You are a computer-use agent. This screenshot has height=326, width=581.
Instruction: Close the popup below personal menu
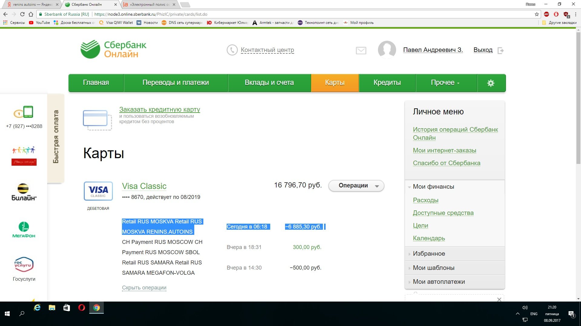click(499, 299)
